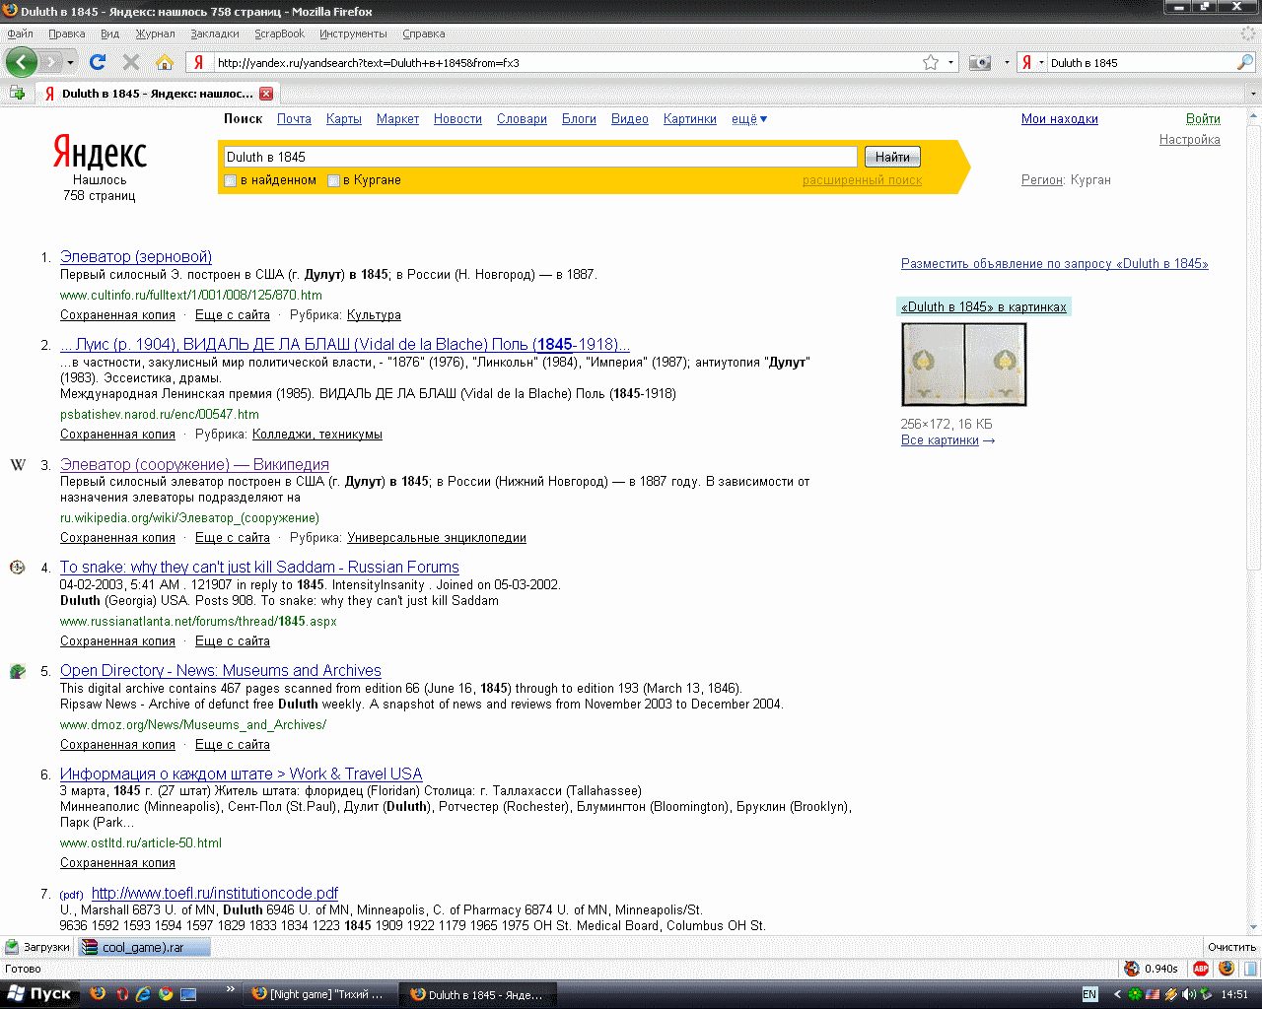Click the Wikipedia W icon beside result 3
Screen dimensions: 1262x1009
[18, 464]
